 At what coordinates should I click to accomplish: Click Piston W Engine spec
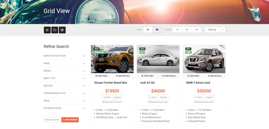pos(197,114)
